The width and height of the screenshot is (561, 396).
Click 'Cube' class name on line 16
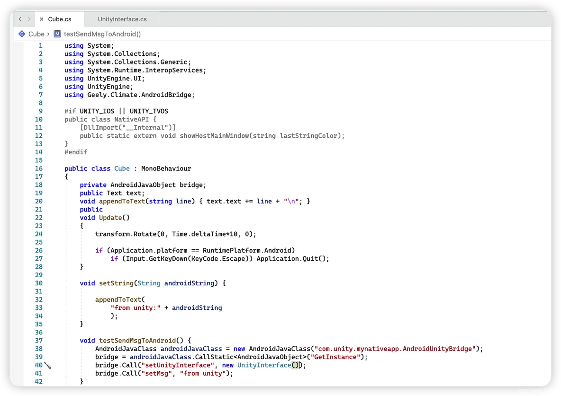pos(122,169)
